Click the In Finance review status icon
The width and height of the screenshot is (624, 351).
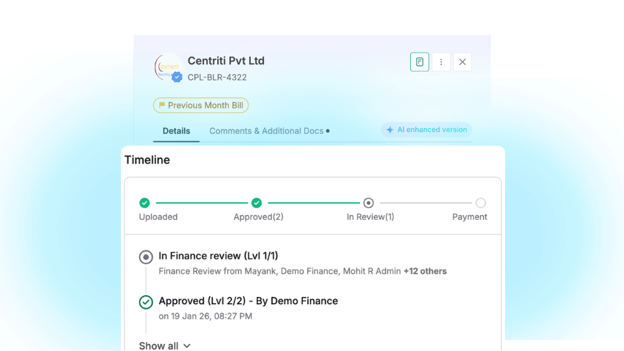(146, 257)
